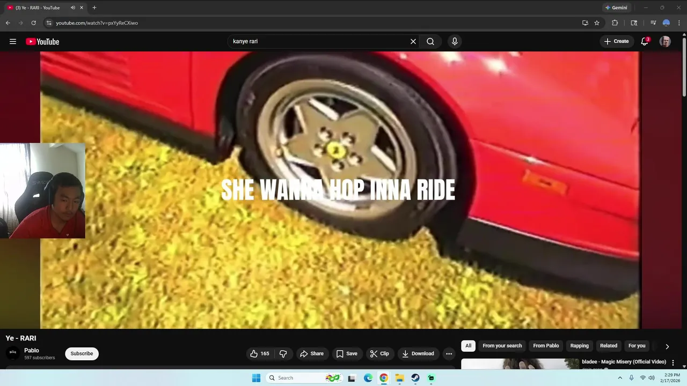Click the YouTube search input field
The width and height of the screenshot is (687, 386).
pos(319,41)
